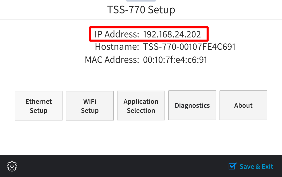282x177 pixels.
Task: Select the TSS-770-00107FE4C691 hostname value
Action: click(x=189, y=47)
